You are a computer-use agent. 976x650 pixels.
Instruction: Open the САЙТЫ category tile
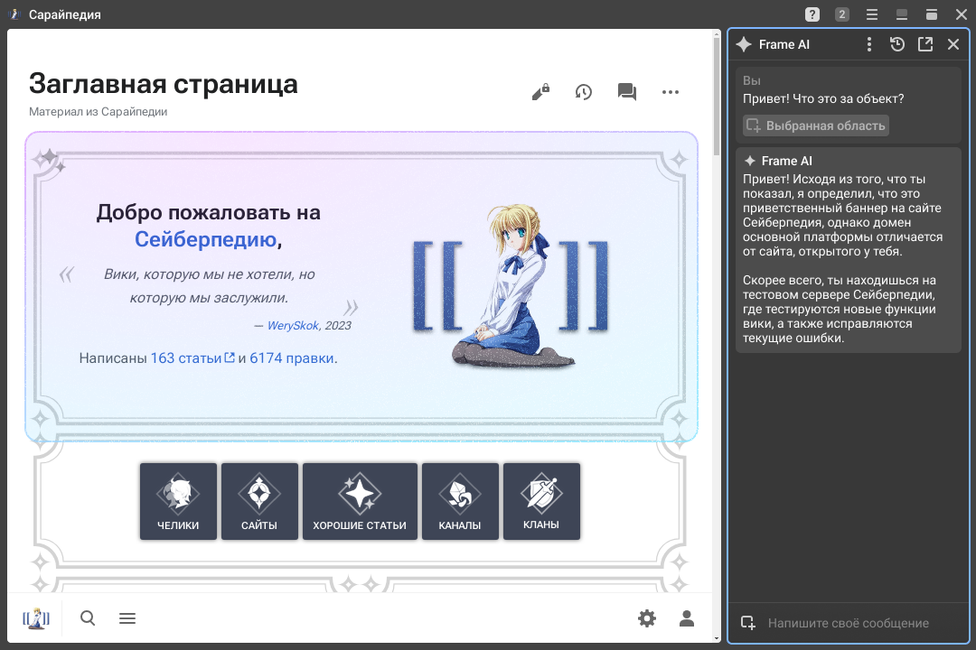click(259, 501)
